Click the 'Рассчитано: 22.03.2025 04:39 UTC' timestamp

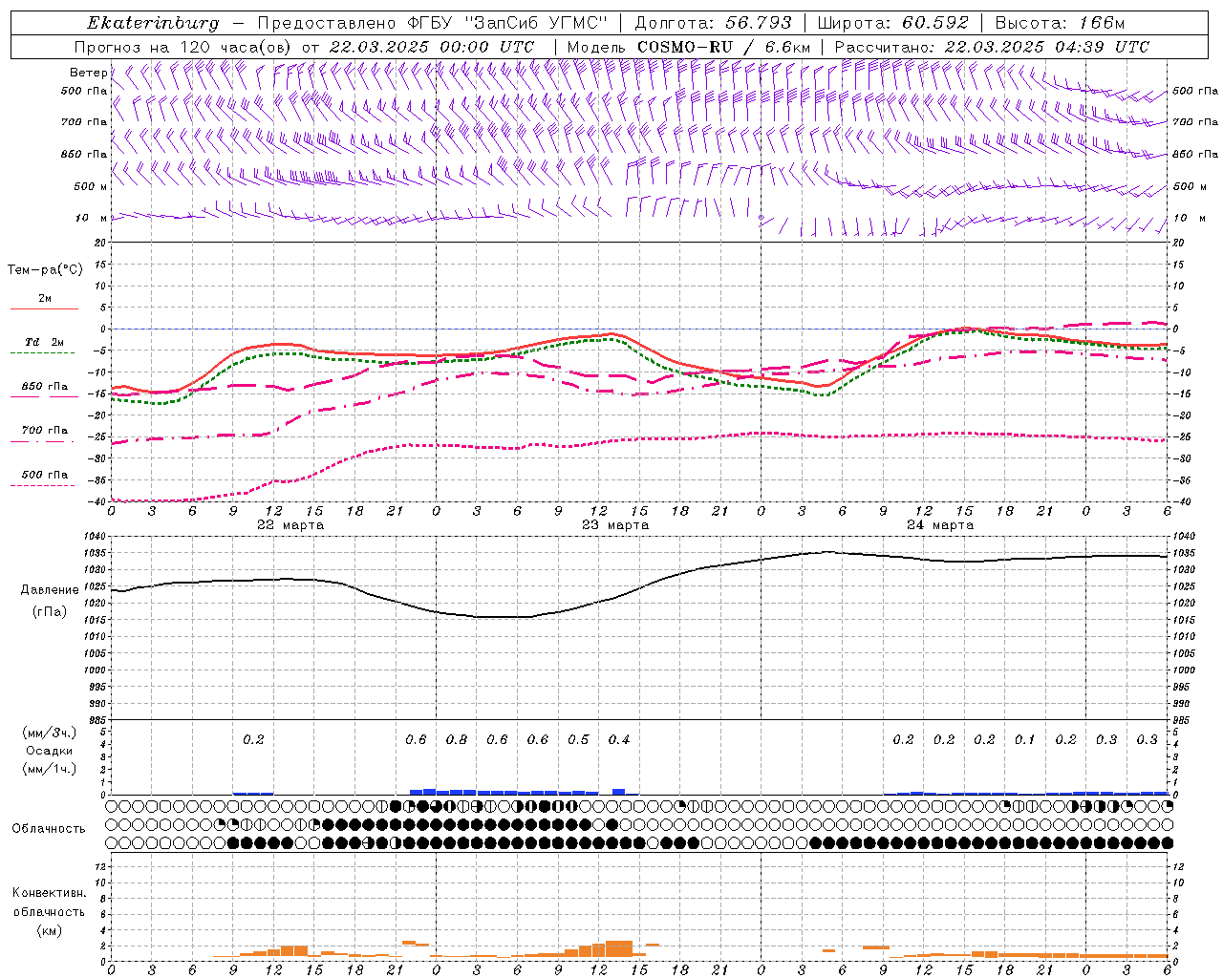[992, 47]
